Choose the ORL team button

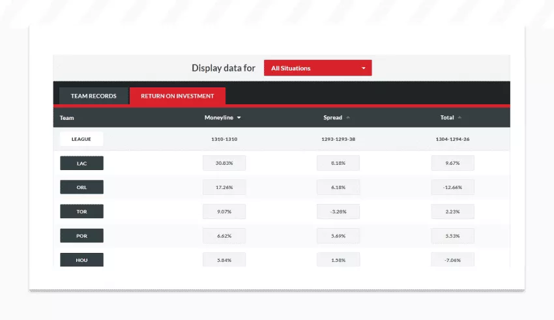[81, 187]
